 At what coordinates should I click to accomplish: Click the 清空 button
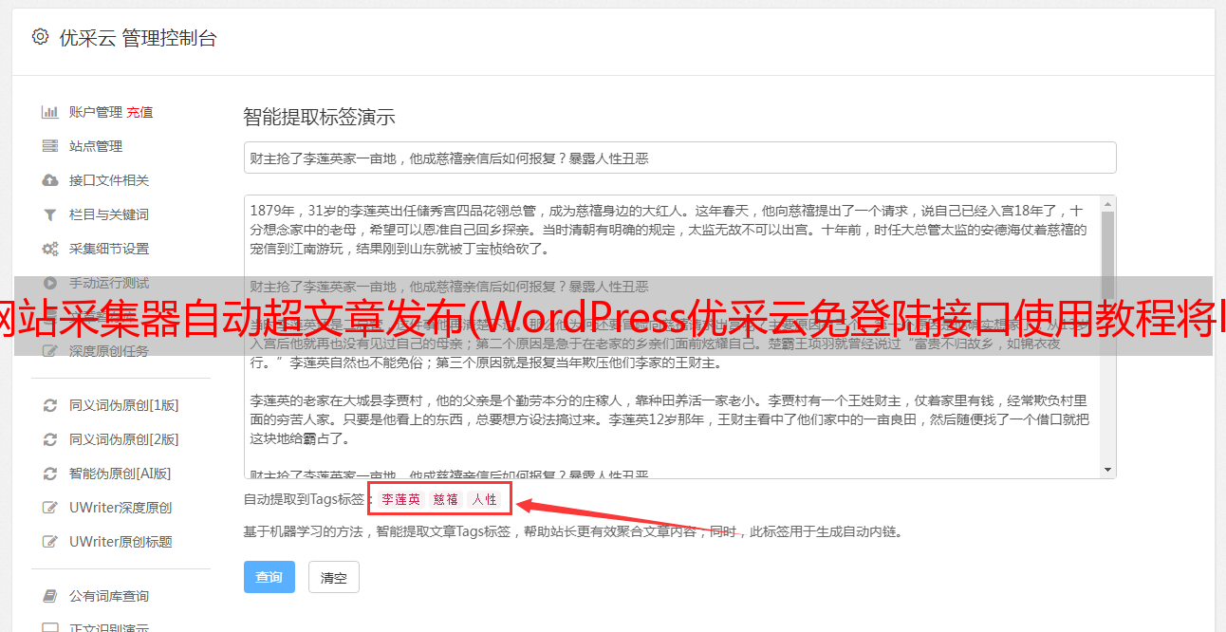[x=334, y=577]
